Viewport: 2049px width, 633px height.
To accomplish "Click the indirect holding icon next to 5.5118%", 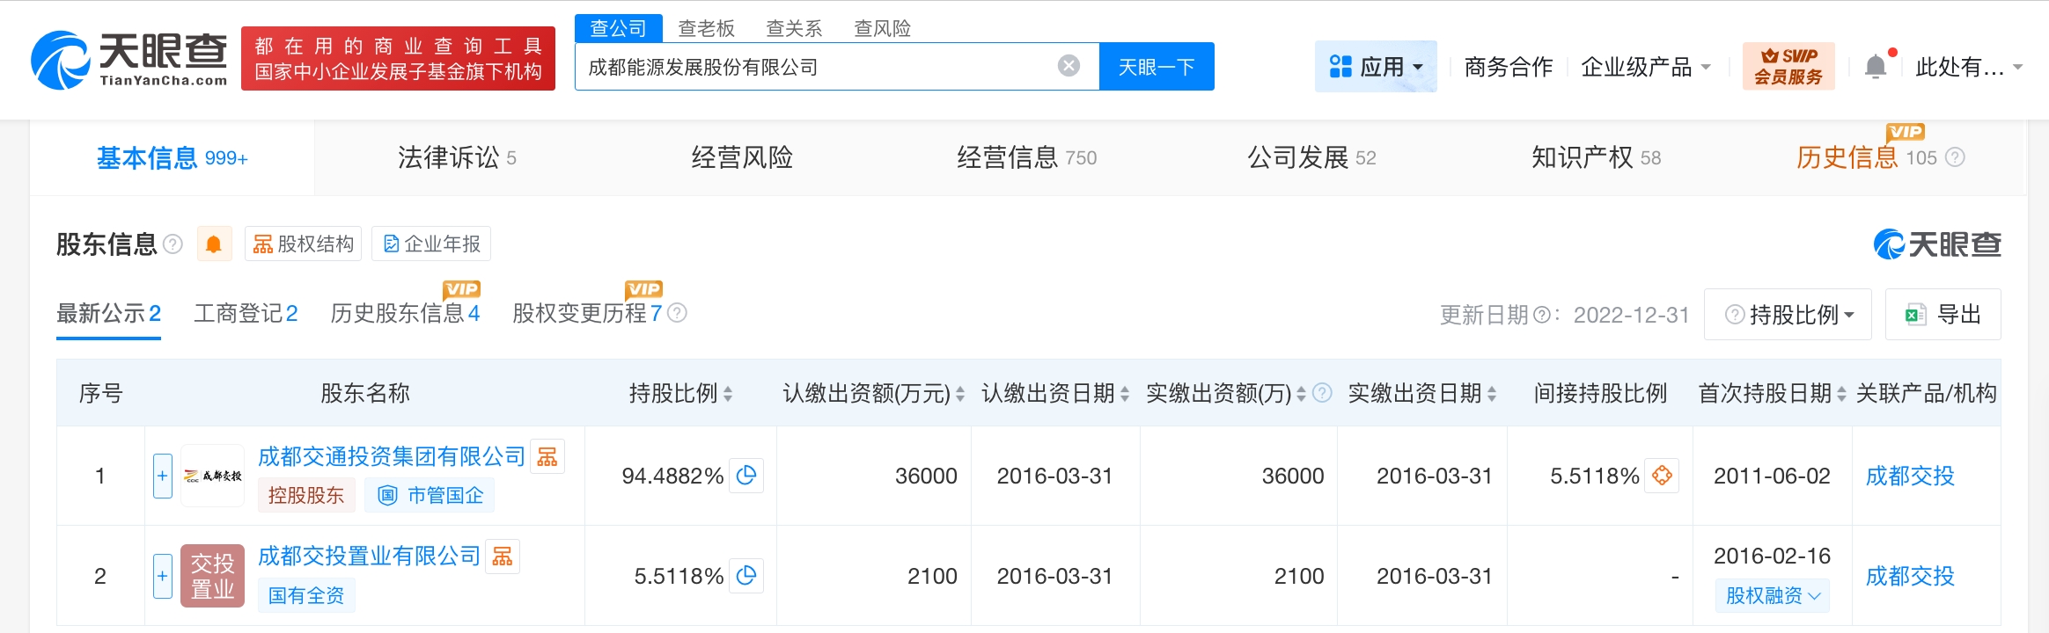I will 1662,476.
